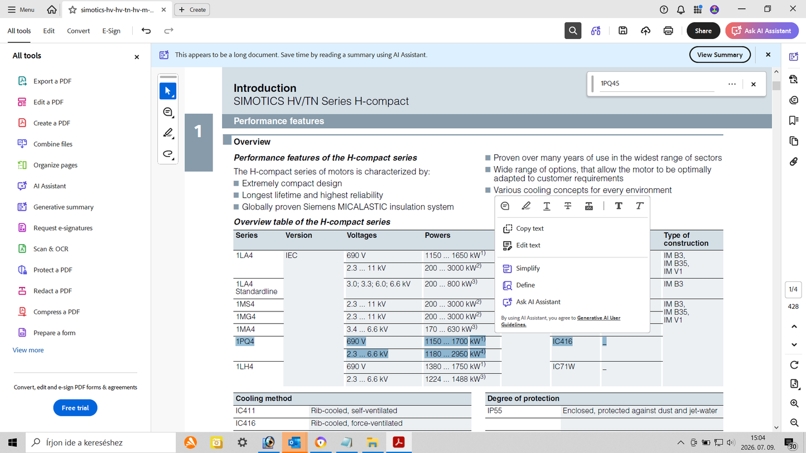Click the page number 1/4 field
806x453 pixels.
click(793, 289)
